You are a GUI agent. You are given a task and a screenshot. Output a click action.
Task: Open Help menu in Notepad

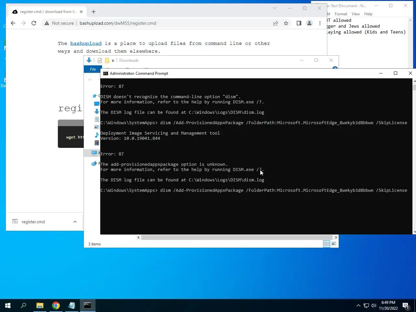tap(368, 14)
